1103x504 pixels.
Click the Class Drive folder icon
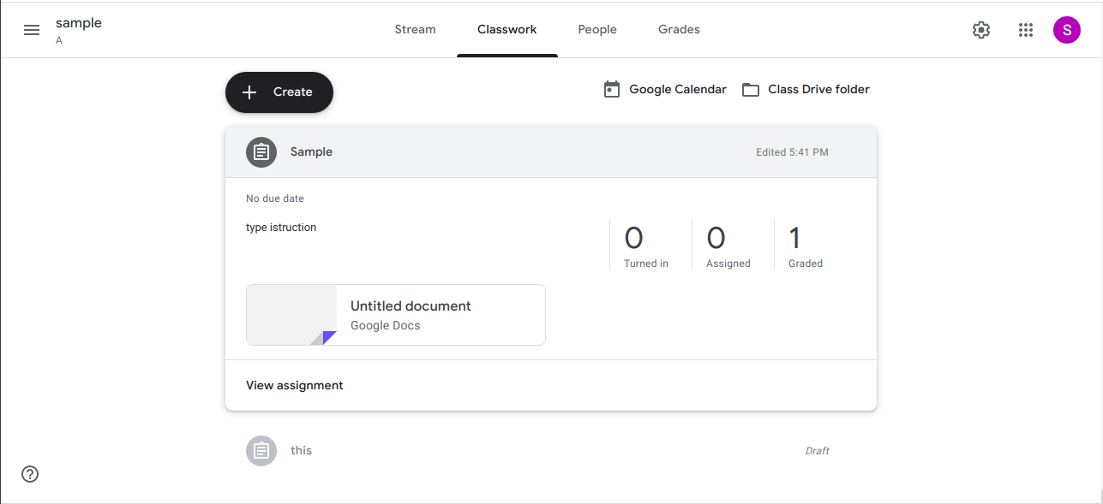751,90
